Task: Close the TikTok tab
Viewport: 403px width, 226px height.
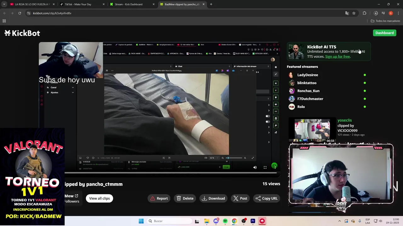Action: pos(104,4)
